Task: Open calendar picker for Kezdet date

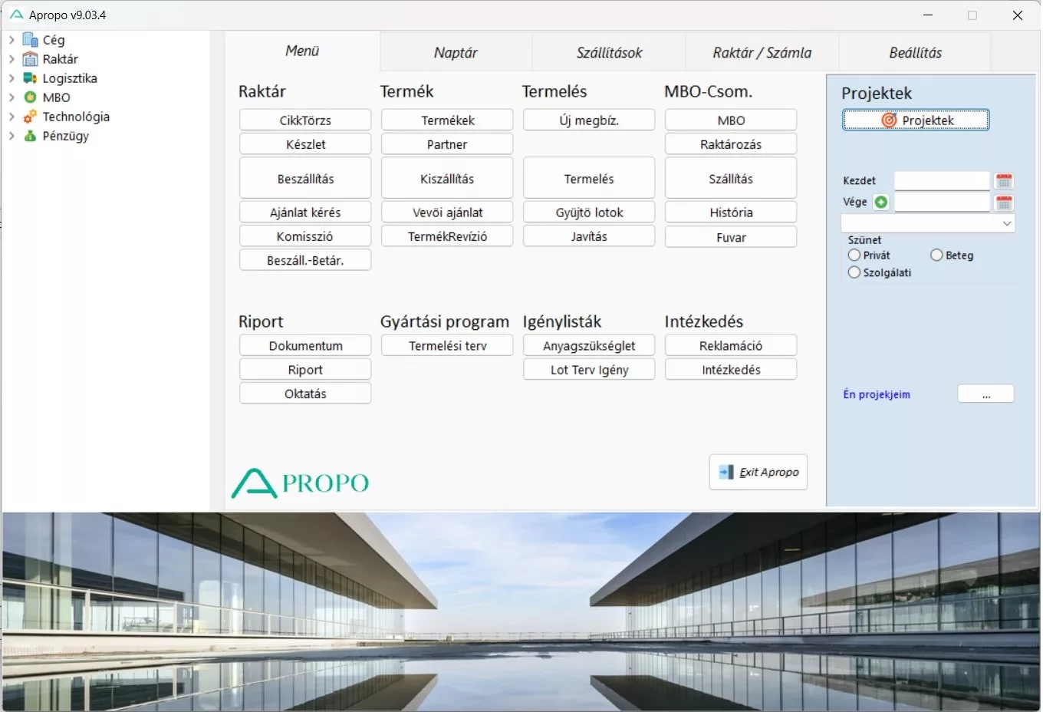Action: (1003, 181)
